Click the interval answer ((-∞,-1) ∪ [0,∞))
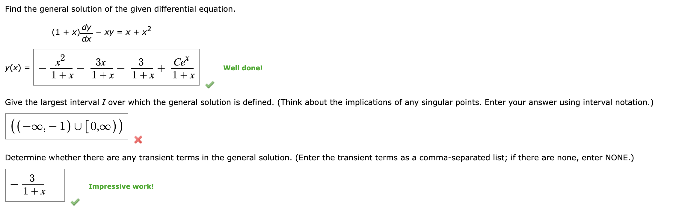The height and width of the screenshot is (219, 676). tap(67, 126)
